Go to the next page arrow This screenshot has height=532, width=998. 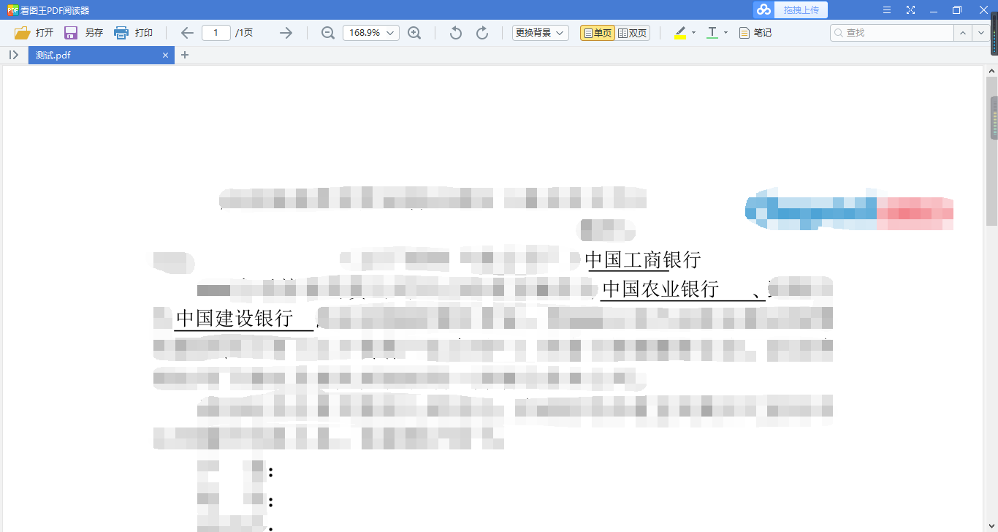click(x=286, y=33)
